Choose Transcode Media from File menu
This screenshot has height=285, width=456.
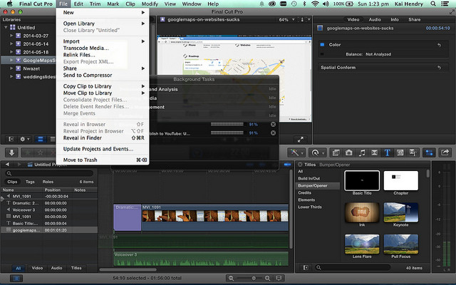click(103, 48)
